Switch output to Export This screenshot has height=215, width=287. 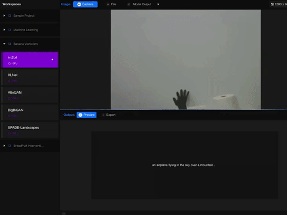(109, 115)
